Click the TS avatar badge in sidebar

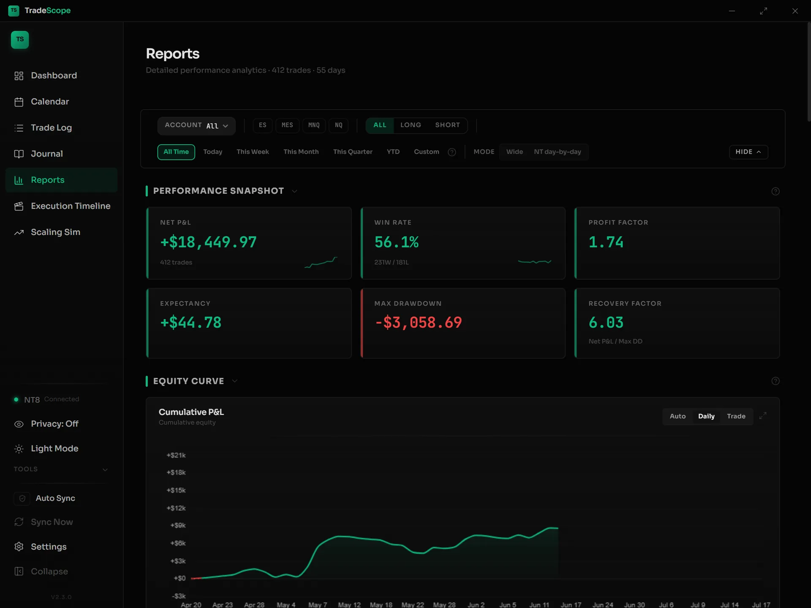click(20, 40)
